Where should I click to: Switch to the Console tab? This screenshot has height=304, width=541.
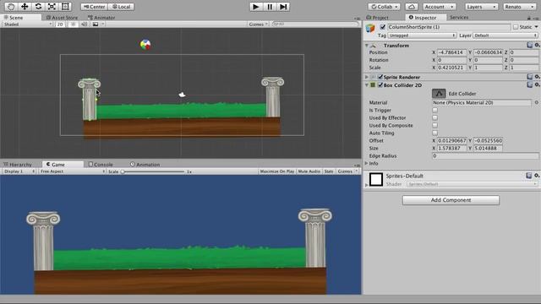point(101,165)
